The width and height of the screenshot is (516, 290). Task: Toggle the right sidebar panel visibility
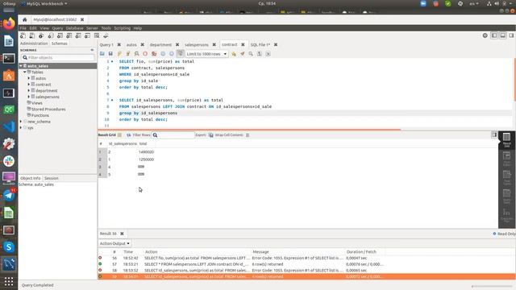click(511, 35)
